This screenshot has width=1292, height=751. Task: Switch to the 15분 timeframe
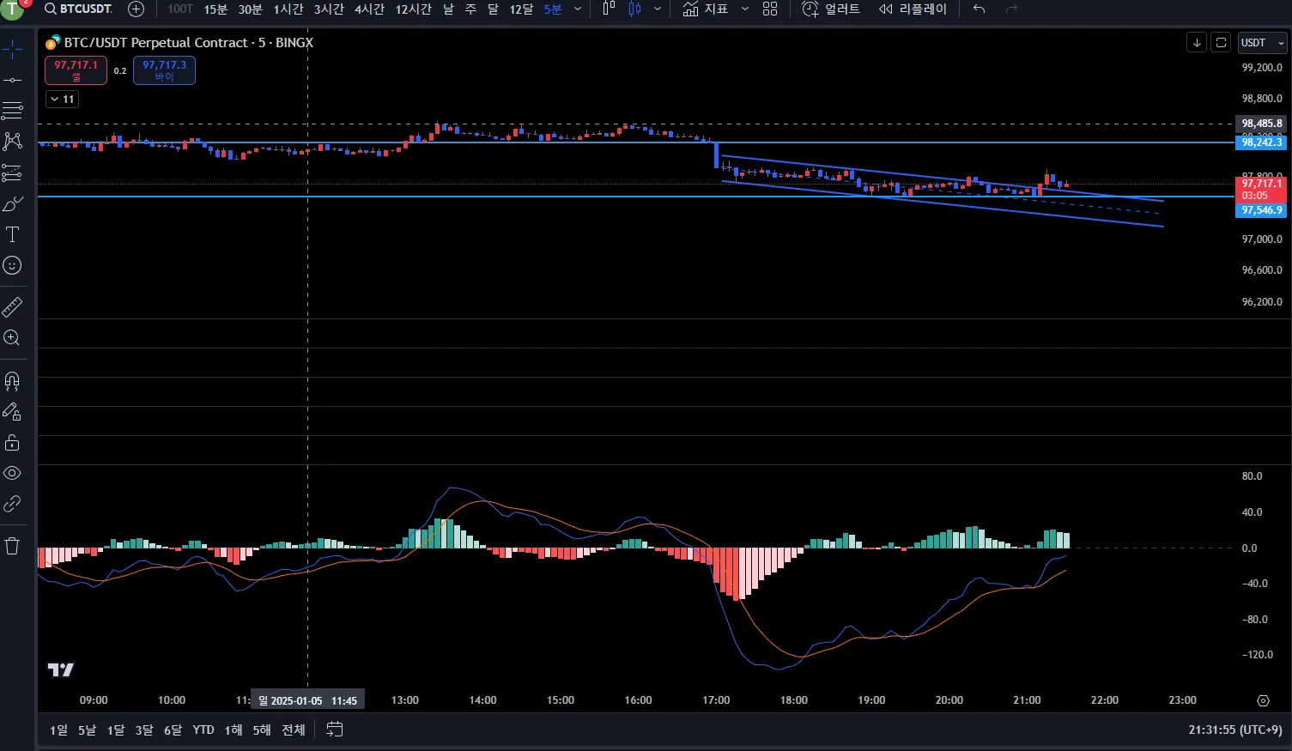point(215,9)
